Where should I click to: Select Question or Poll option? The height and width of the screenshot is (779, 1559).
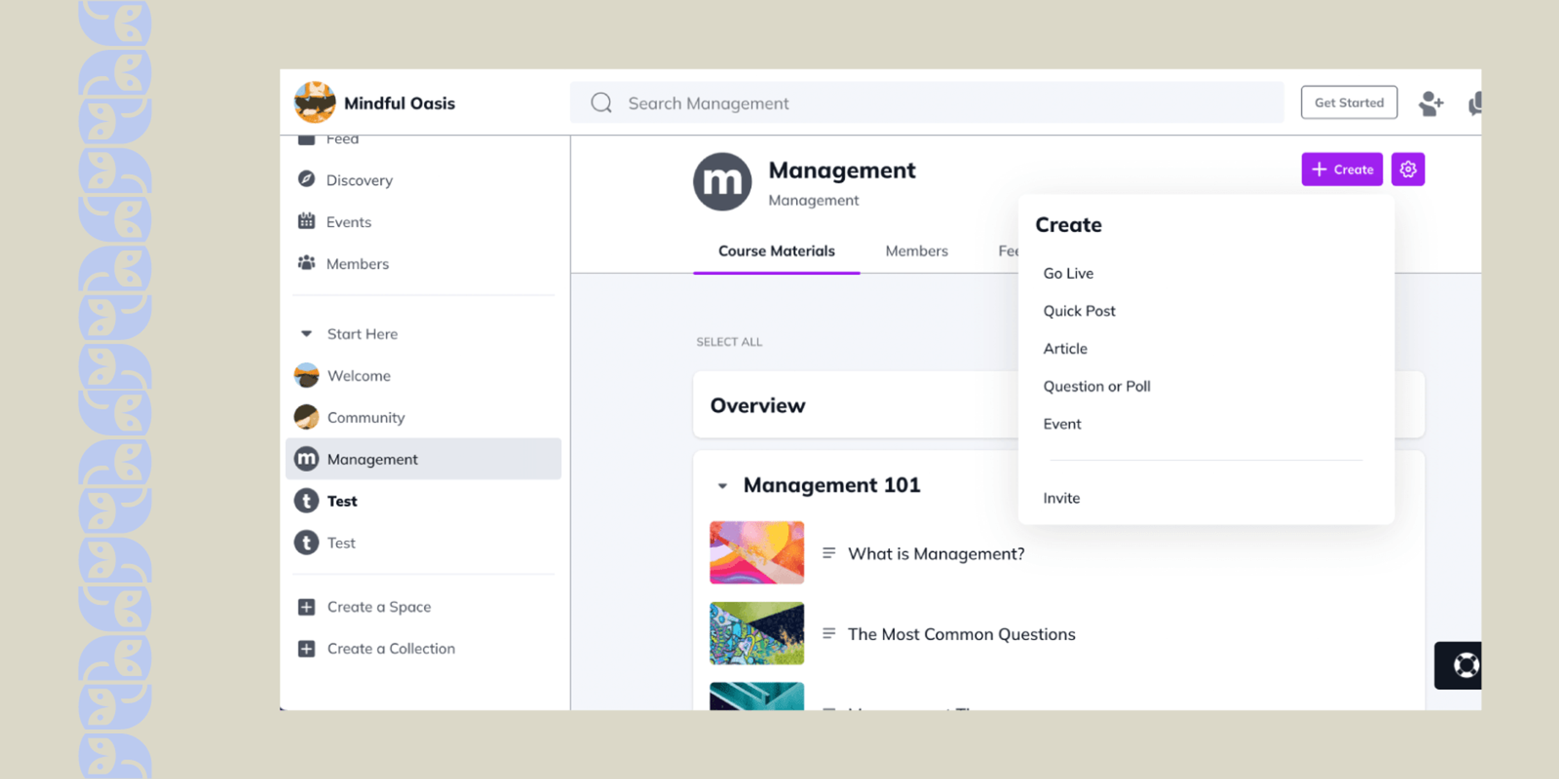coord(1097,387)
